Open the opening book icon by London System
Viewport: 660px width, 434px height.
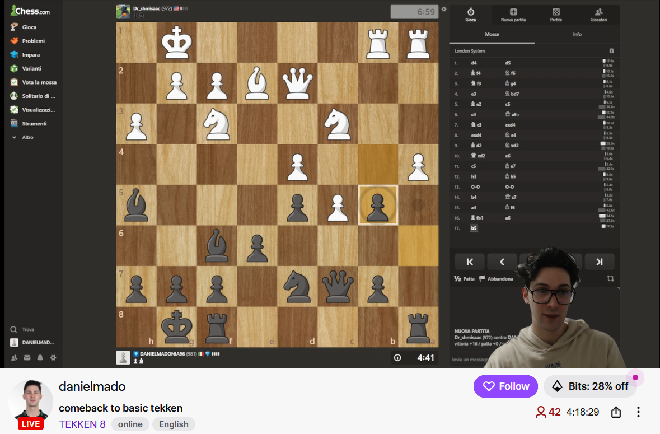tap(612, 51)
